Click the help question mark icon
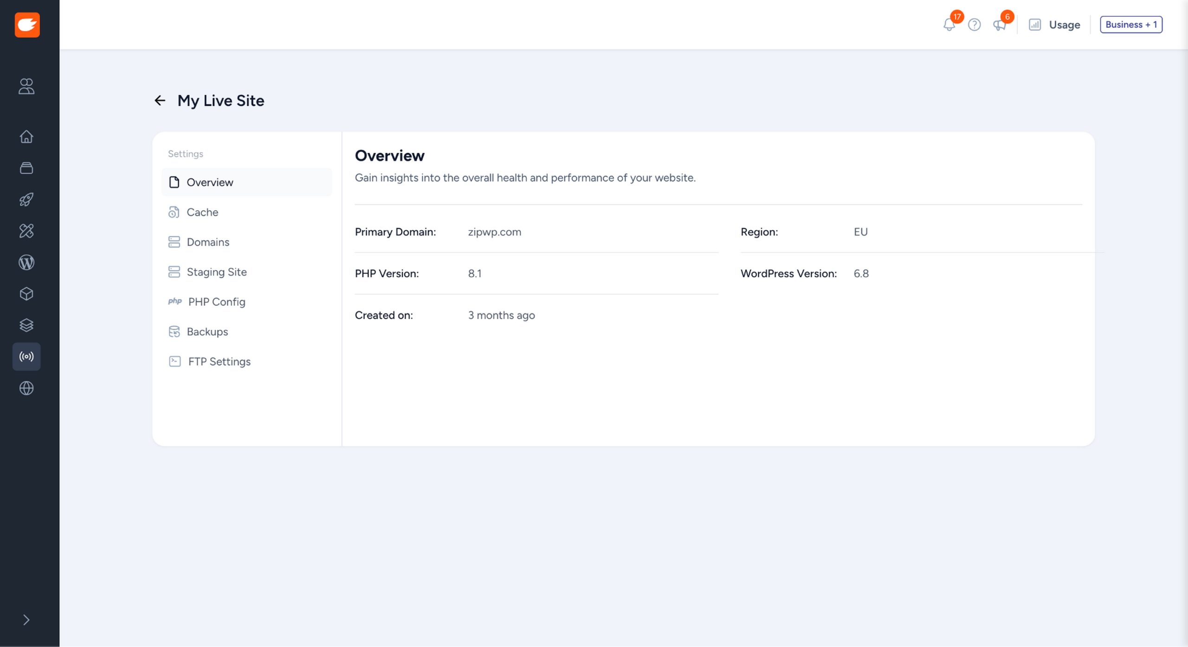This screenshot has height=647, width=1188. click(x=974, y=25)
